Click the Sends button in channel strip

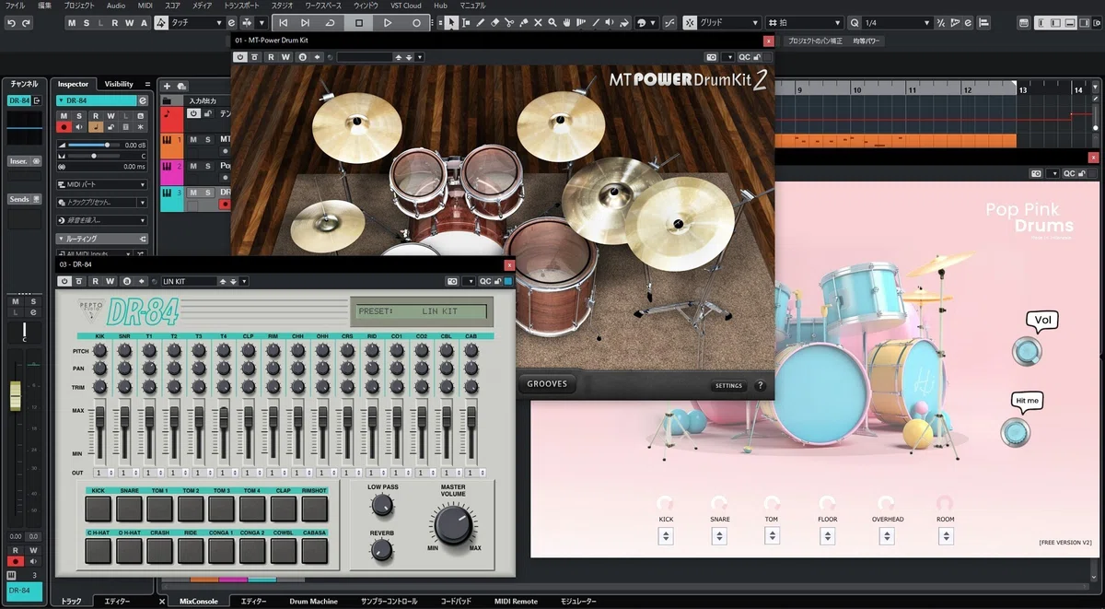[24, 199]
